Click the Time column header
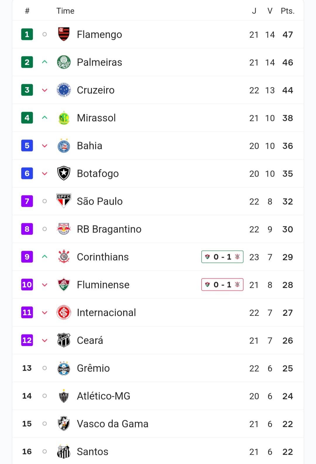The height and width of the screenshot is (464, 316). click(65, 11)
